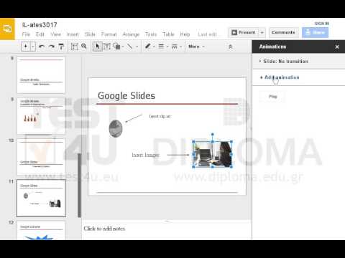Open the Slide menu
The image size is (345, 258).
click(x=90, y=34)
